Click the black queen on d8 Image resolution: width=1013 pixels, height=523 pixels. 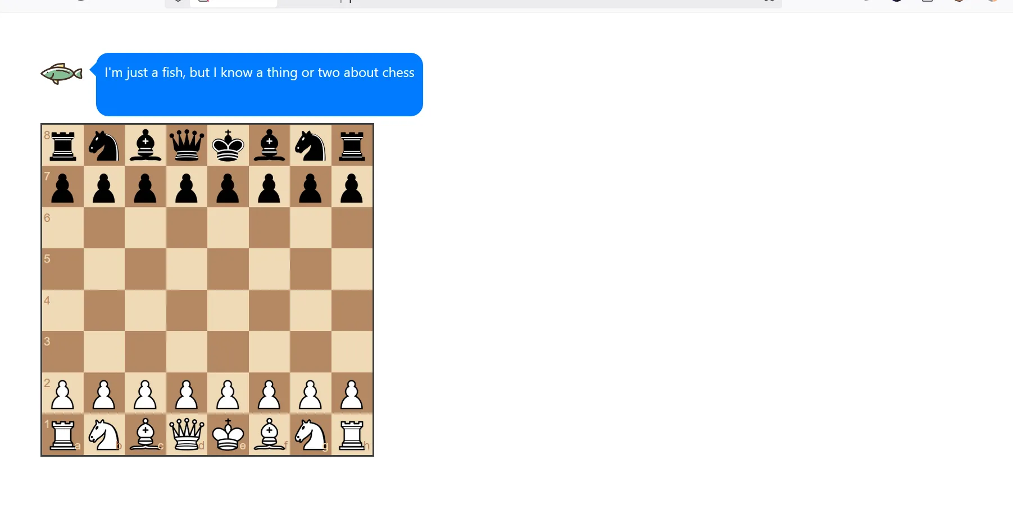(187, 145)
